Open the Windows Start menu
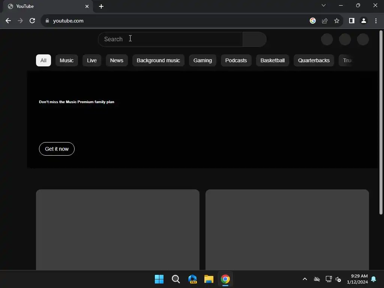384x288 pixels. [x=159, y=279]
